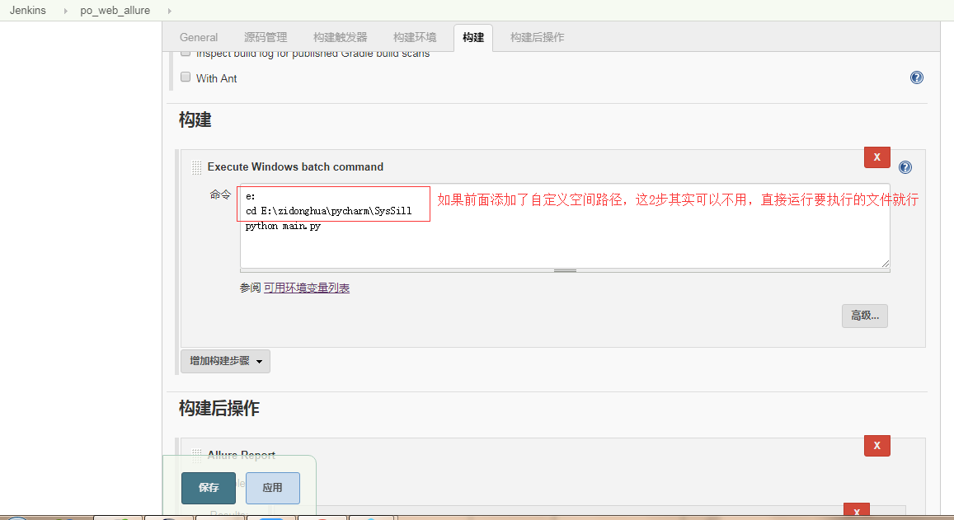The image size is (954, 520).
Task: Toggle Inspect build log for Gradle scans
Action: pos(186,54)
